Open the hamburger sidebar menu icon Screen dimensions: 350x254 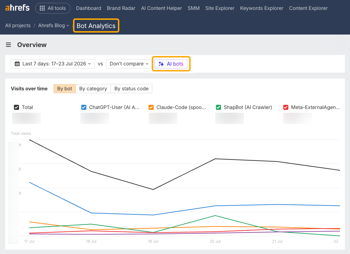click(8, 45)
